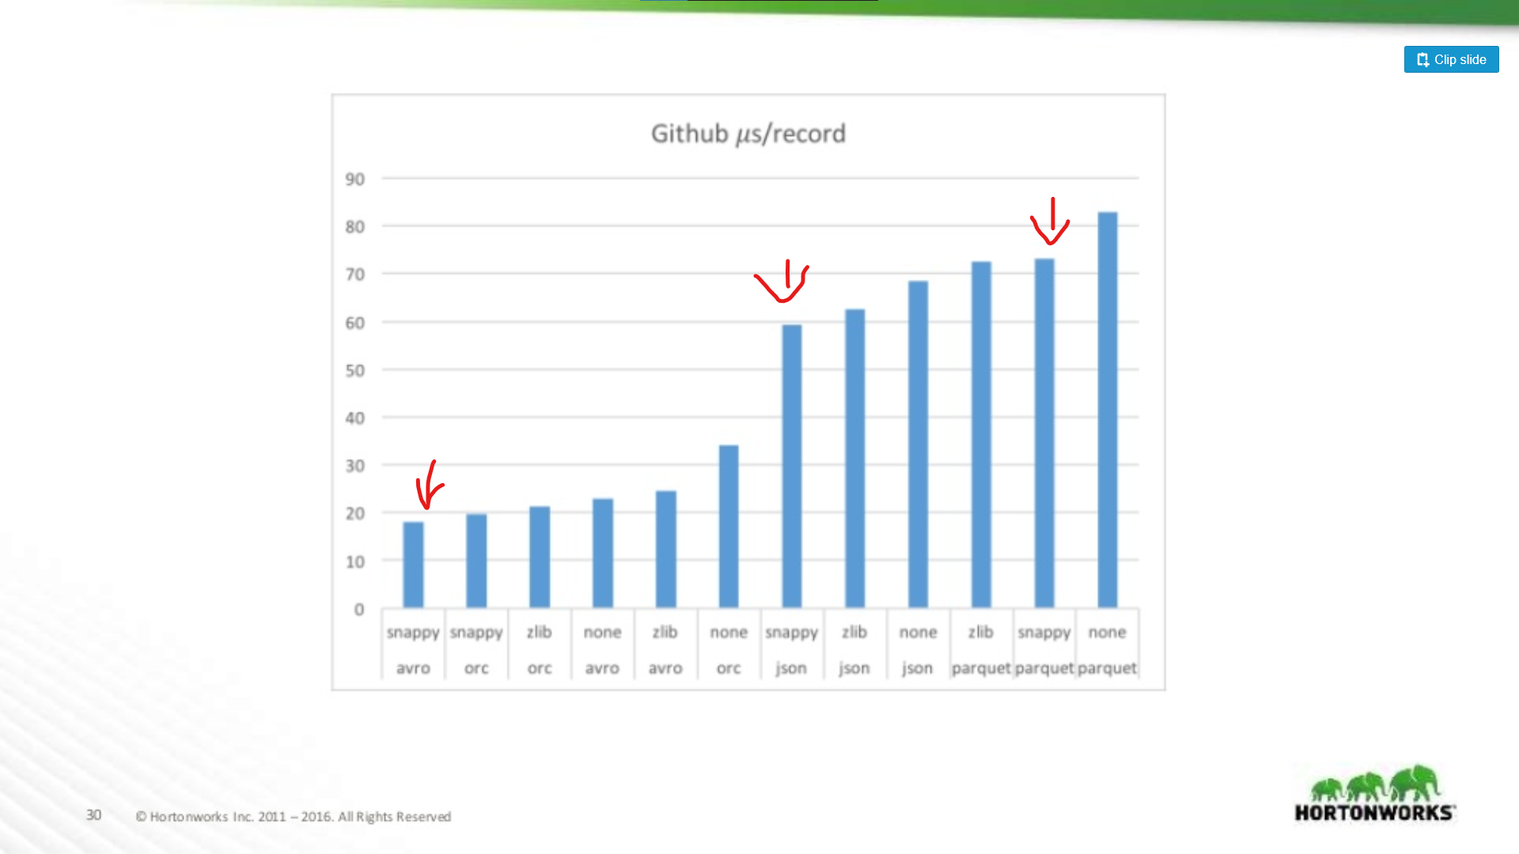Click the Hortonworks elephant logo
The width and height of the screenshot is (1519, 854).
click(x=1375, y=793)
